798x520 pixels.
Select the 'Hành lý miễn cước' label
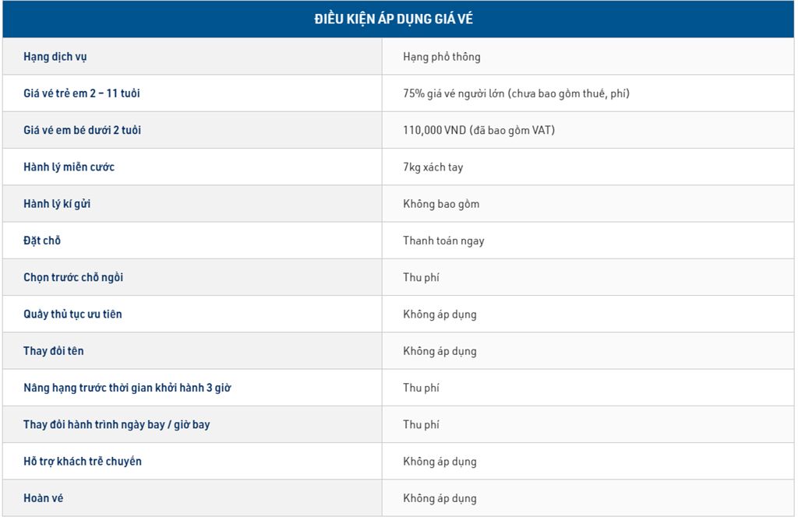pos(69,167)
